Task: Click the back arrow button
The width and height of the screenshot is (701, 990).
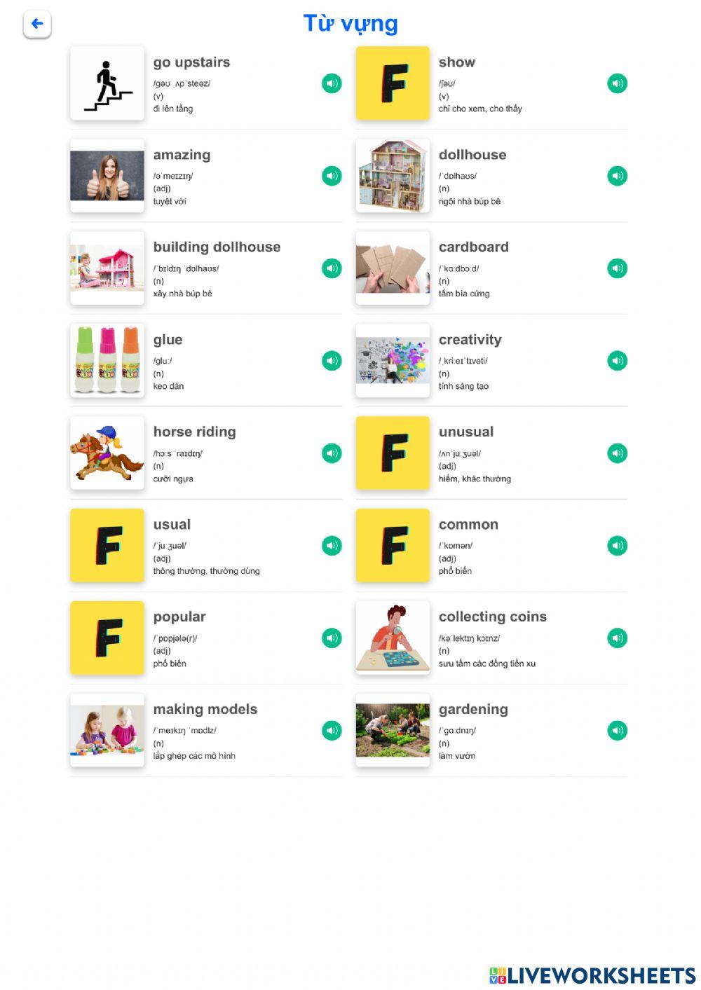Action: point(37,24)
